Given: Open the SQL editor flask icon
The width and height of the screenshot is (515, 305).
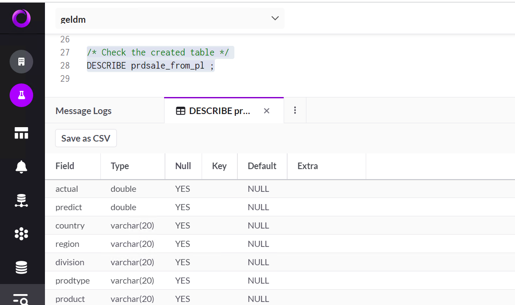Looking at the screenshot, I should pyautogui.click(x=21, y=95).
